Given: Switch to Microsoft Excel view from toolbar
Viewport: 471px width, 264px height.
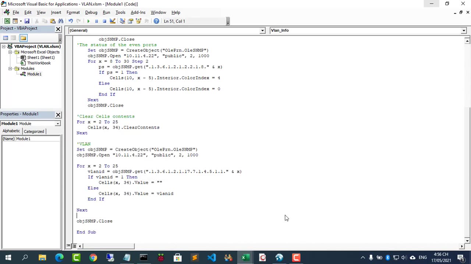Looking at the screenshot, I should point(7,21).
